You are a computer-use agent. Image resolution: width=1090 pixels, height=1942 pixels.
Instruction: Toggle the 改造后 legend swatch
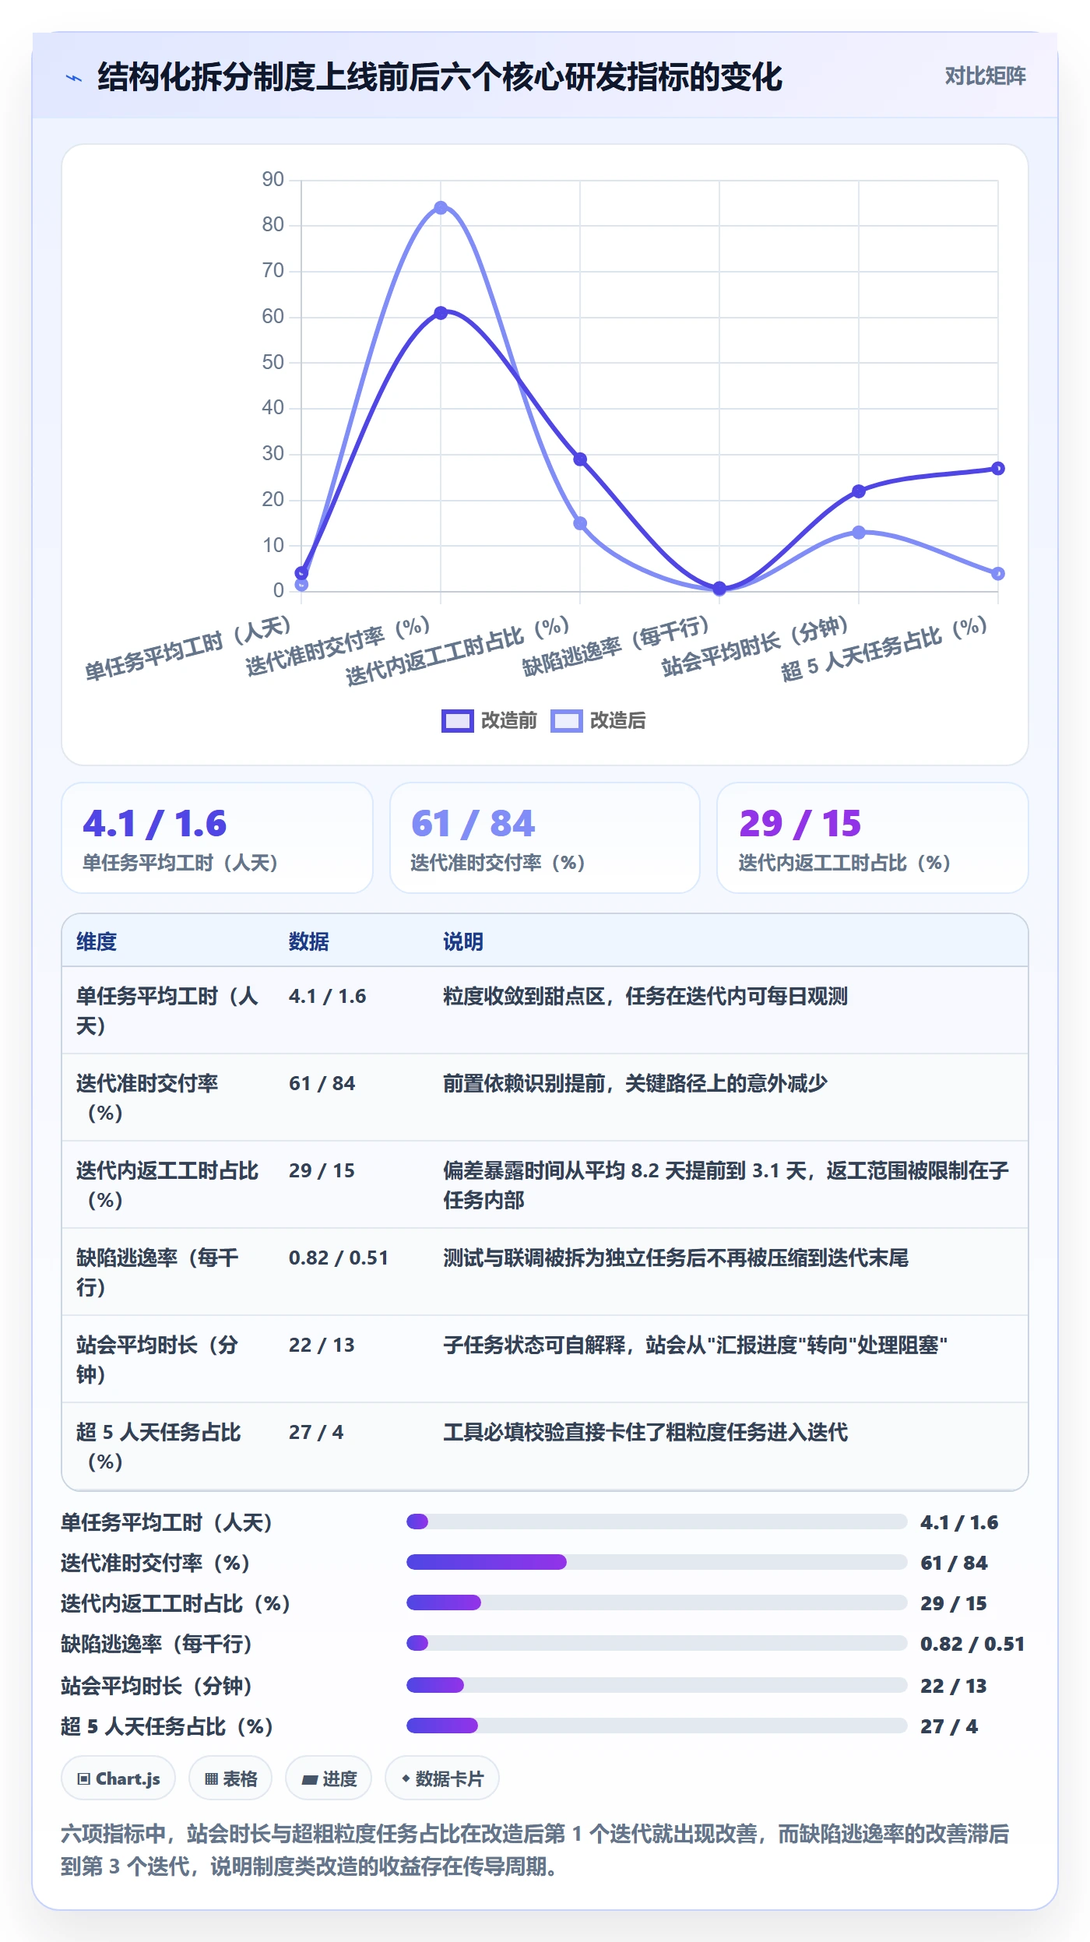pos(566,720)
